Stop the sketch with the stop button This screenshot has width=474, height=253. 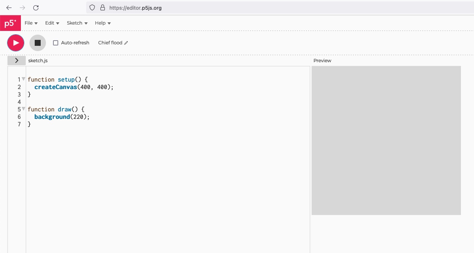(x=38, y=43)
